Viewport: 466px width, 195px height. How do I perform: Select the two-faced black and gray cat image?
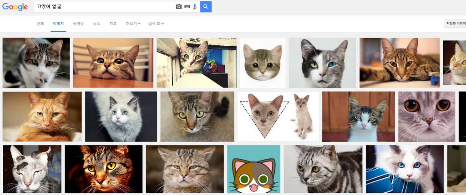pos(322,63)
